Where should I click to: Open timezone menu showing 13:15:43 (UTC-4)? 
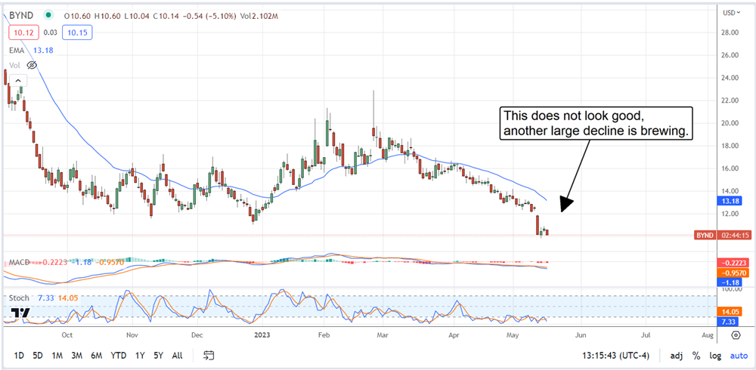615,356
